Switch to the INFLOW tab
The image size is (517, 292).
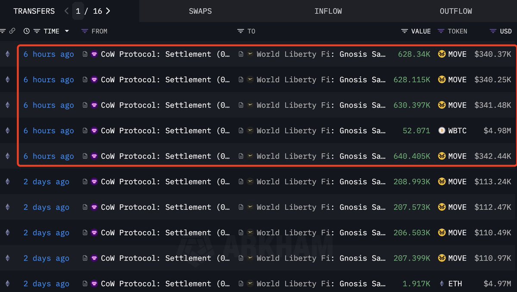[x=328, y=11]
